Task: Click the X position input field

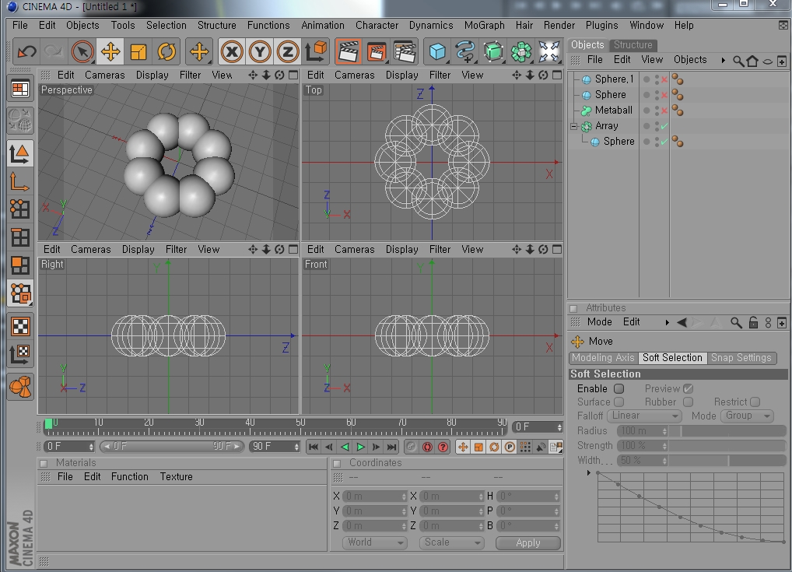Action: point(375,497)
